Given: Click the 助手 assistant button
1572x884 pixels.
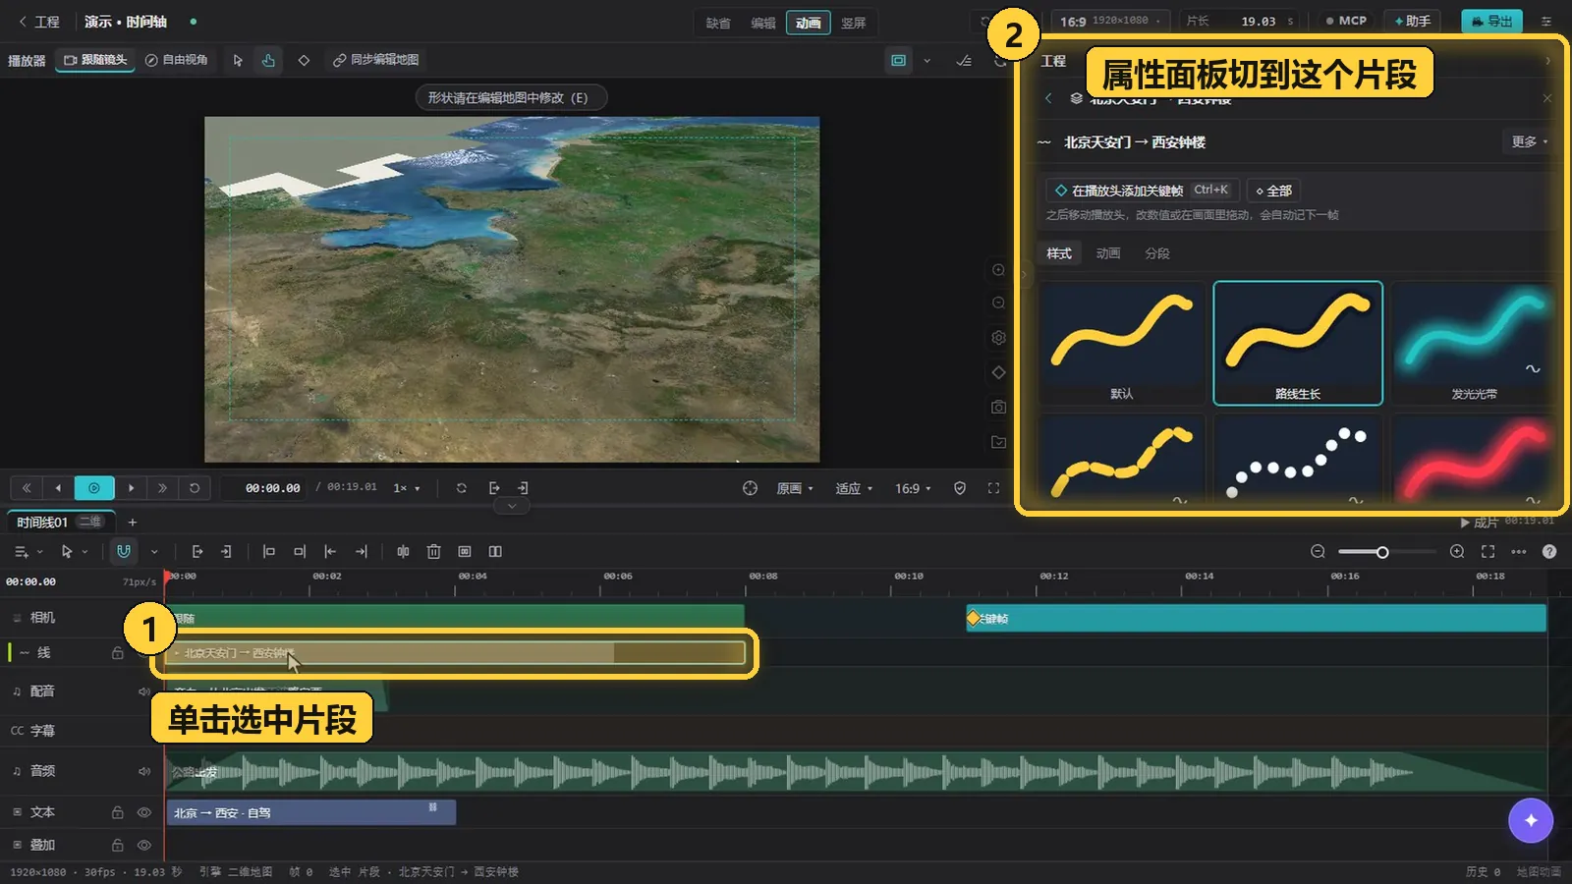Looking at the screenshot, I should point(1412,21).
